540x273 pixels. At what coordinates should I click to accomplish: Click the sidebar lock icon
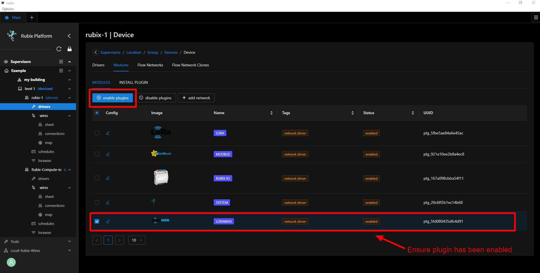[x=70, y=49]
